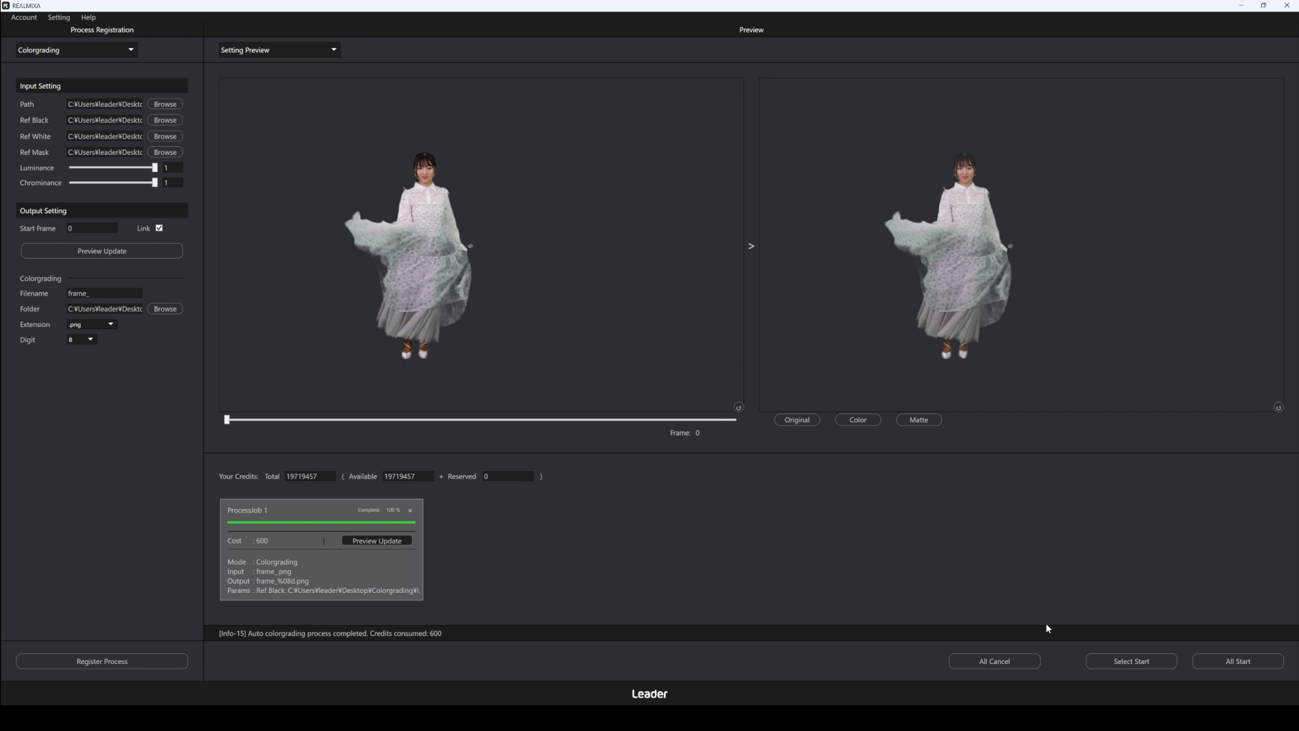Screen dimensions: 1299x731
Task: Click Preview Update in ProcessJob 1 card
Action: pyautogui.click(x=377, y=541)
